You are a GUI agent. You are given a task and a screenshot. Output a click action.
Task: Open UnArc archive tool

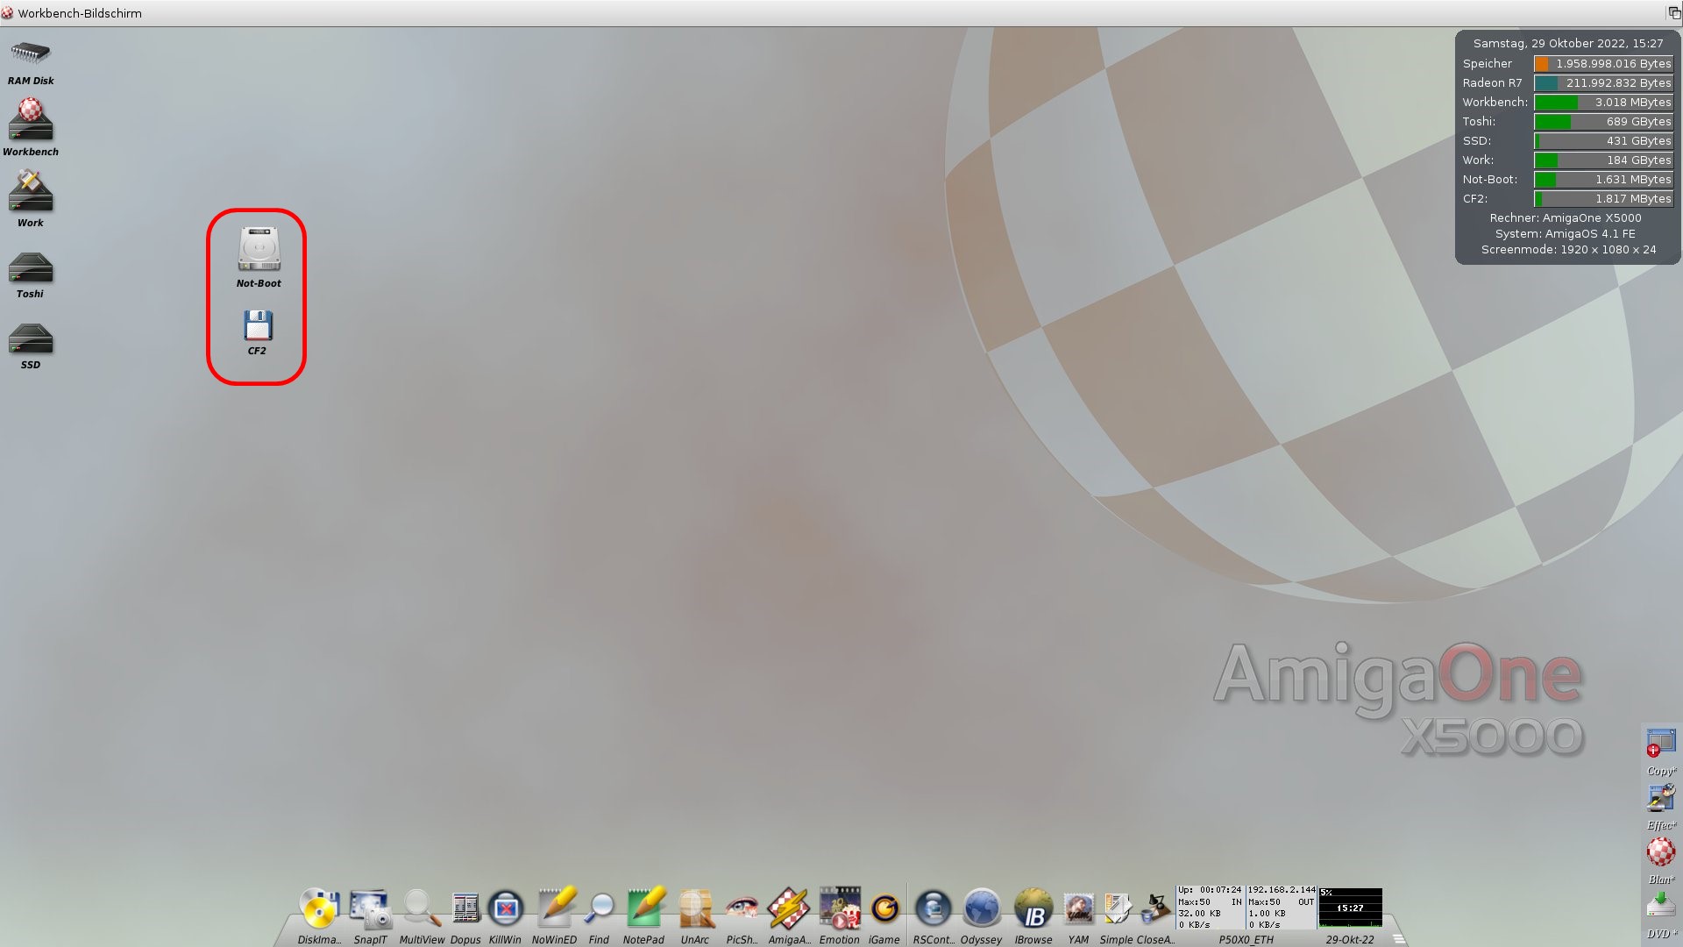(x=695, y=908)
